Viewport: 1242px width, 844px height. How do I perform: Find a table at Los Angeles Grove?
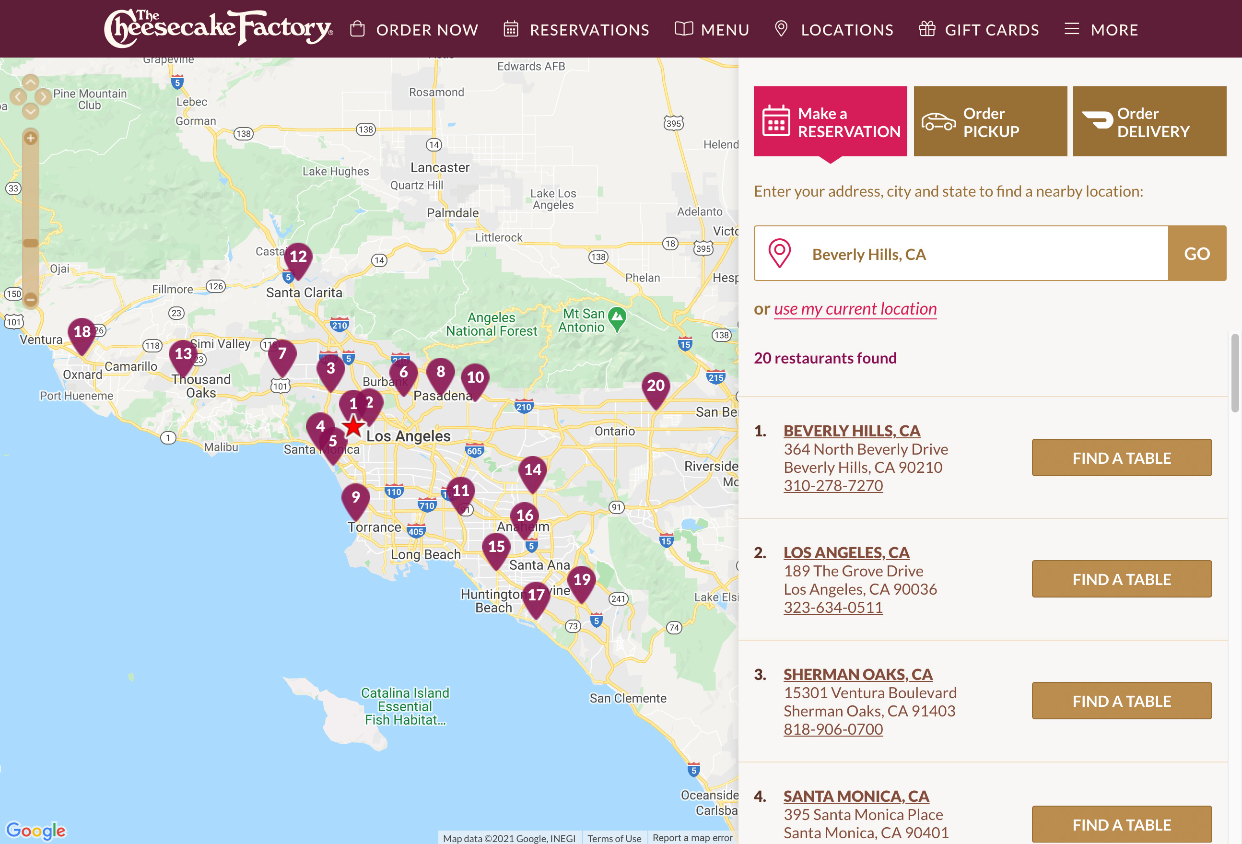1122,579
